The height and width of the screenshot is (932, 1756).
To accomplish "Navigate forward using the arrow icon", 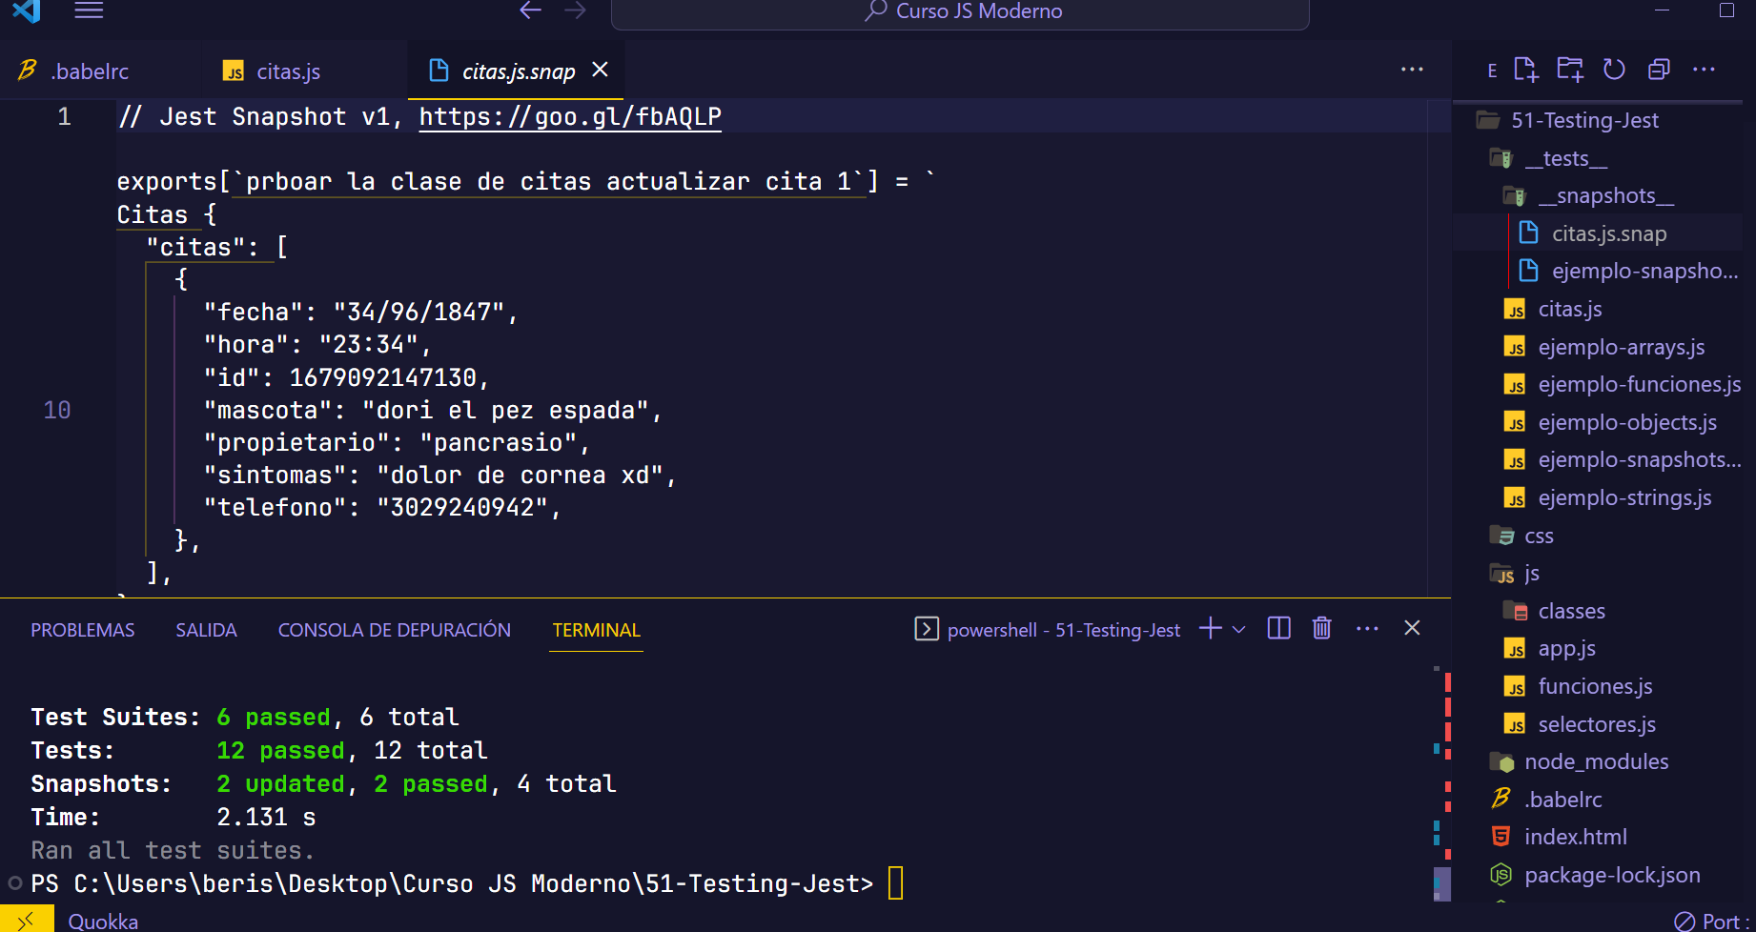I will coord(574,10).
